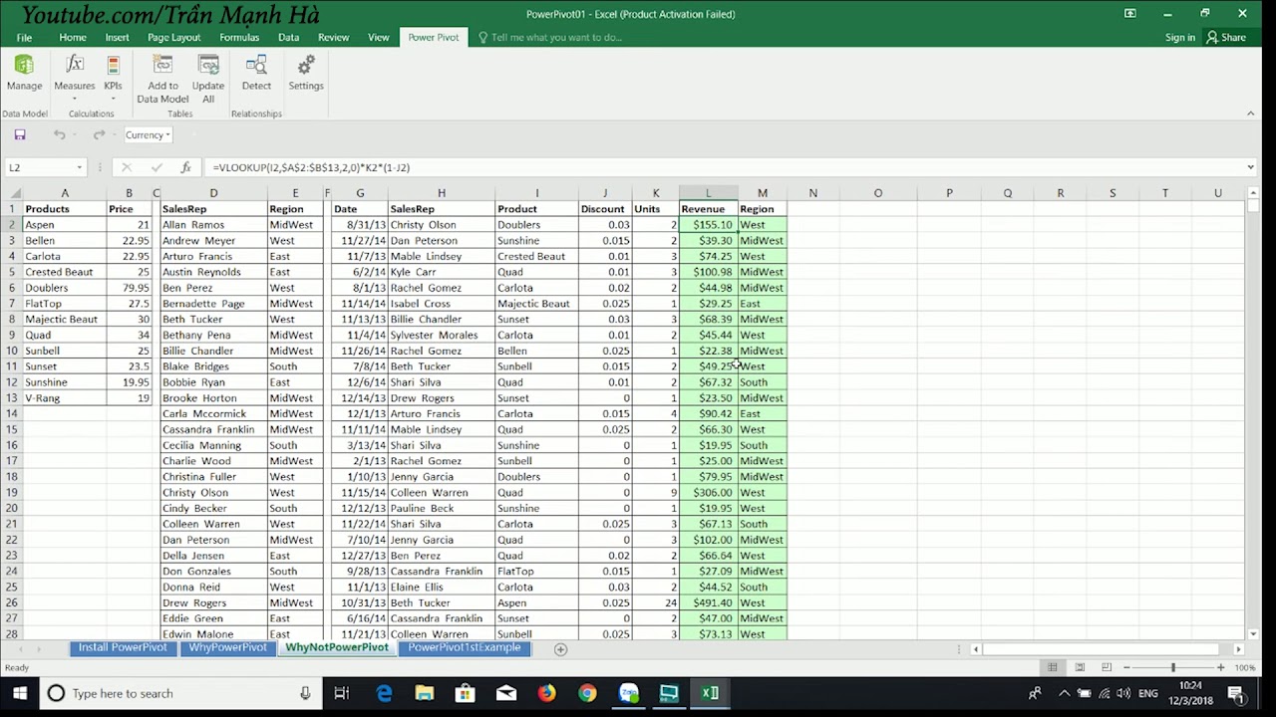Click Detect relationships icon

256,73
